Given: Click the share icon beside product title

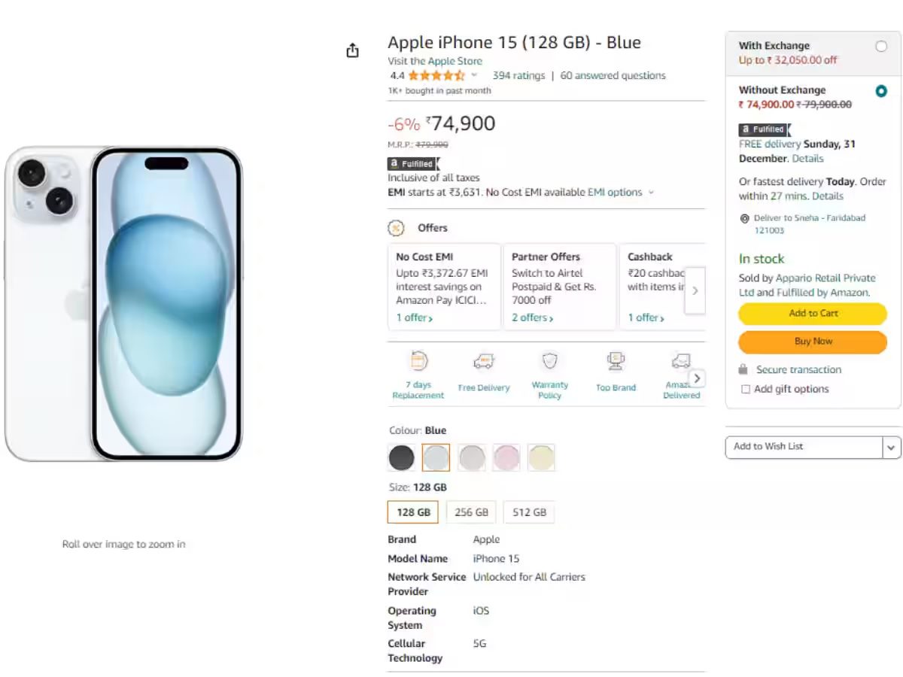Looking at the screenshot, I should tap(352, 50).
